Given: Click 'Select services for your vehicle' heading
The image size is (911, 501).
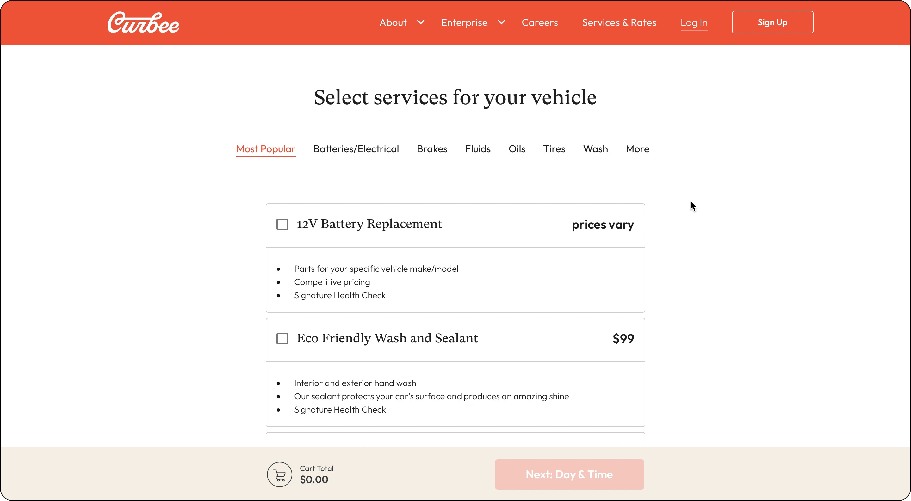Looking at the screenshot, I should pyautogui.click(x=455, y=97).
